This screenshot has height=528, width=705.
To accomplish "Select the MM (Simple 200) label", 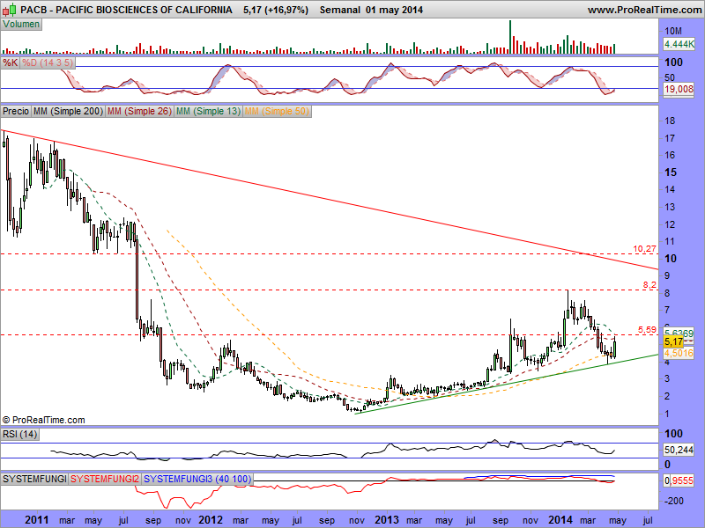I will point(68,111).
